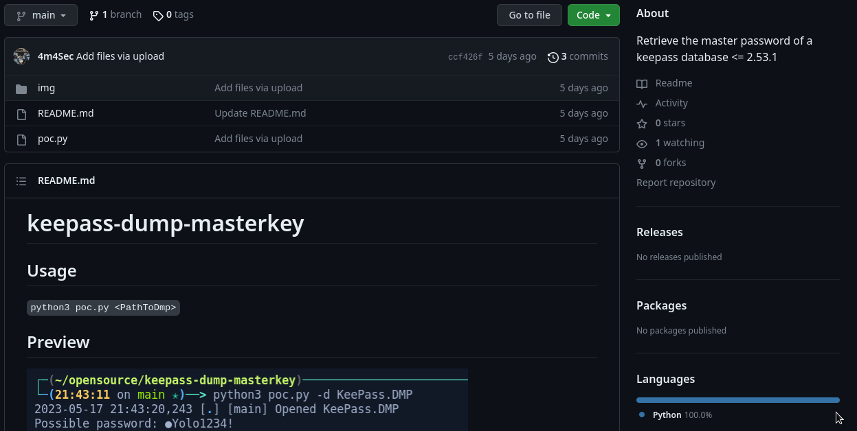
Task: Click the Readme book icon in About
Action: click(x=642, y=84)
